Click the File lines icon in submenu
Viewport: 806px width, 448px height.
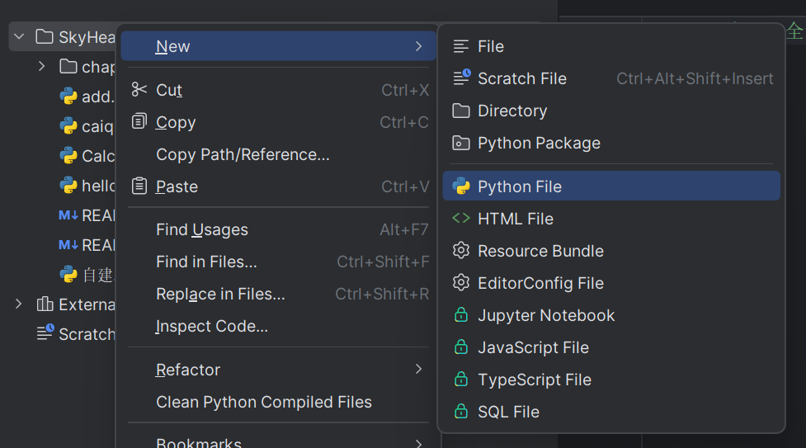(x=461, y=46)
